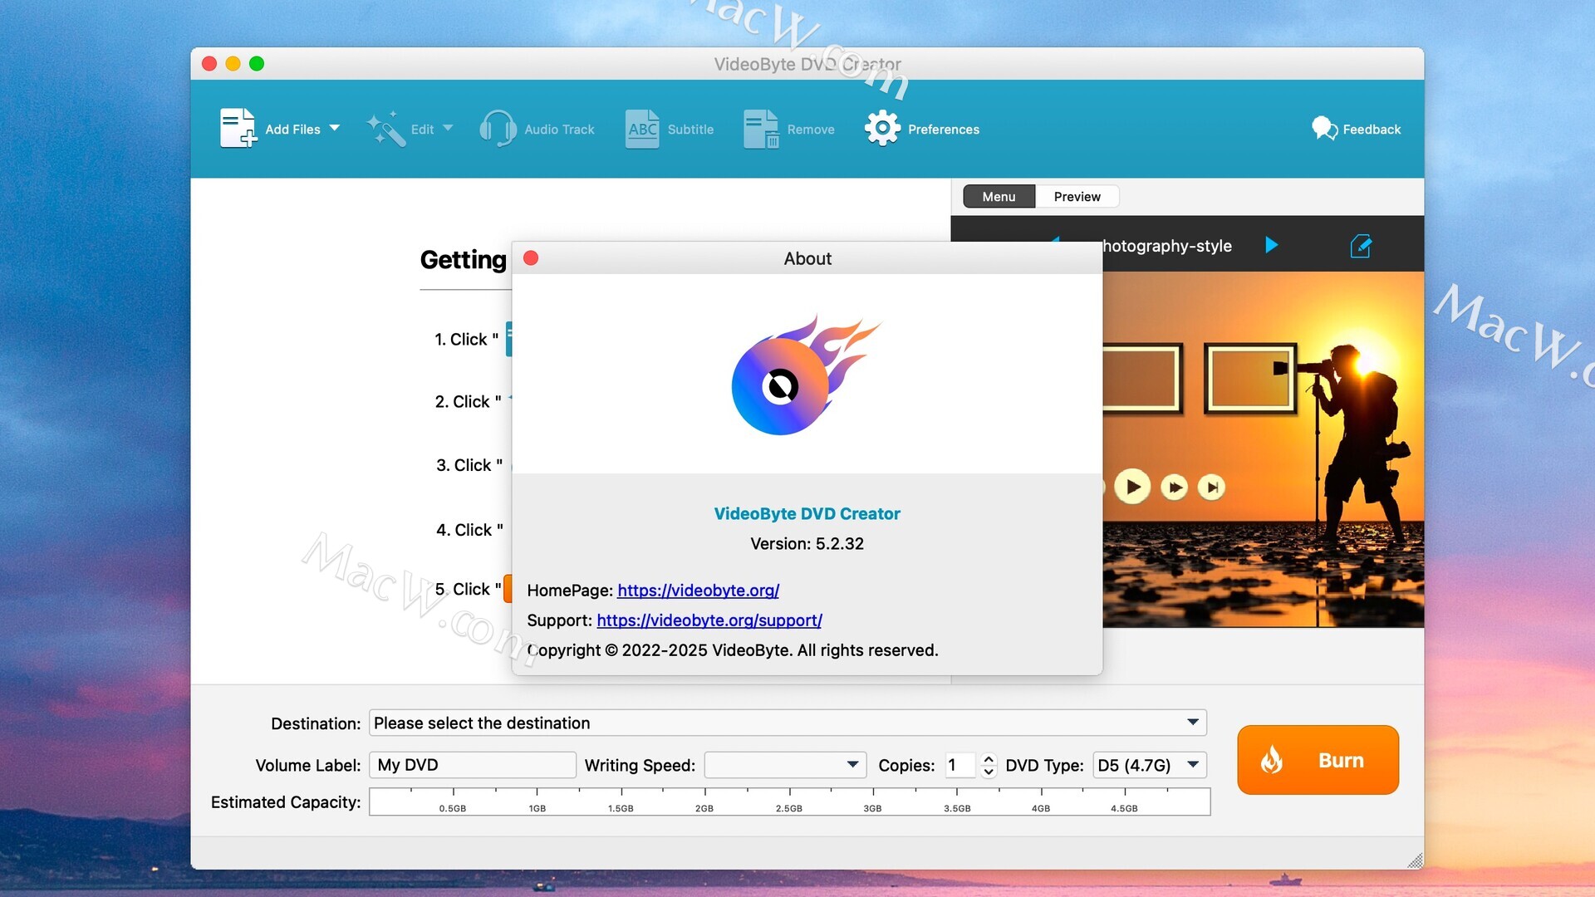Viewport: 1595px width, 897px height.
Task: Click the Feedback speech bubble icon
Action: (1324, 129)
